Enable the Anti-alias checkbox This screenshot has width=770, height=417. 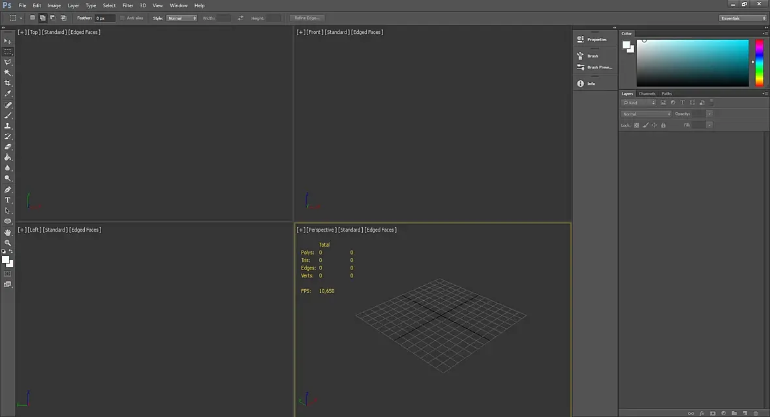[x=122, y=18]
